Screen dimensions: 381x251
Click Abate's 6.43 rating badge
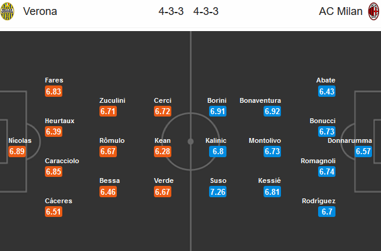327,91
